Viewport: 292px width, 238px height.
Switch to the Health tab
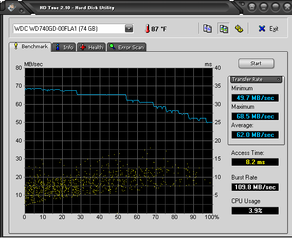pyautogui.click(x=92, y=47)
